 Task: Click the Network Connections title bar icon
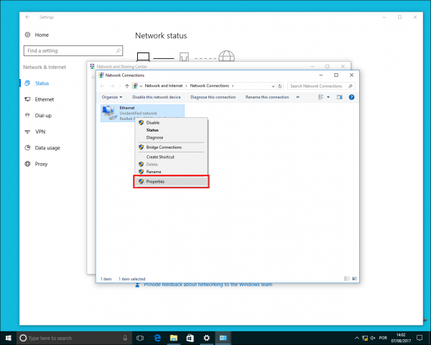[x=101, y=75]
